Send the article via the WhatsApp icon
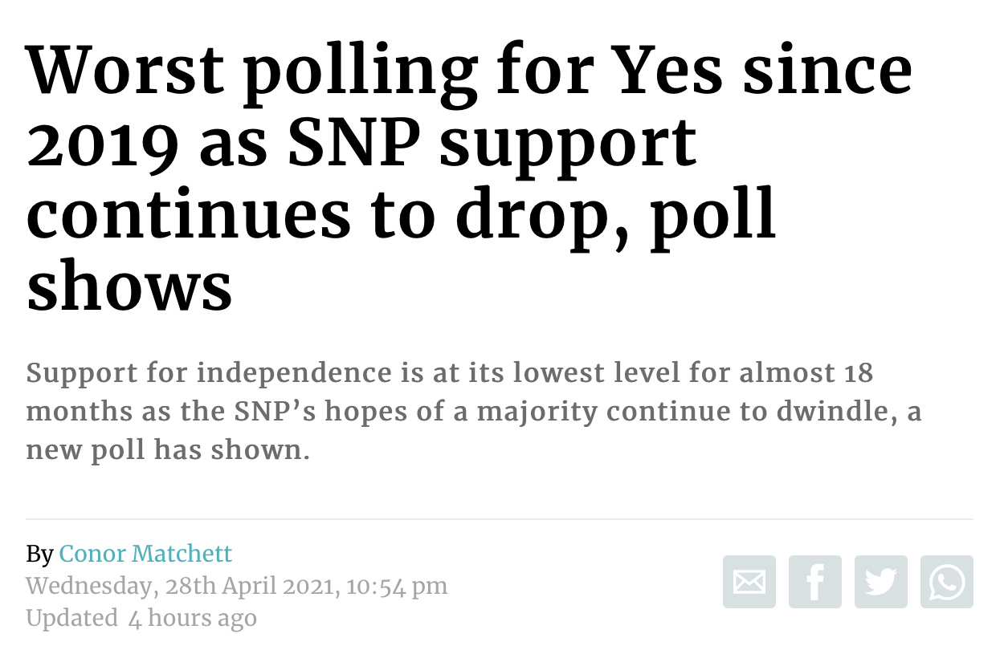The width and height of the screenshot is (1000, 646). (947, 582)
